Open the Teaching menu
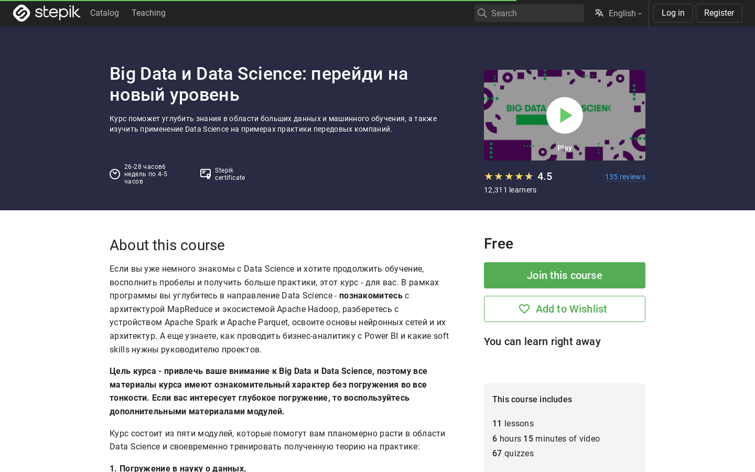Viewport: 755px width, 472px height. coord(148,13)
